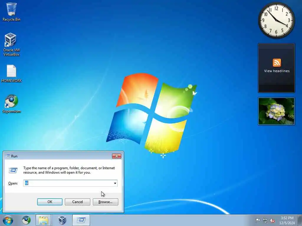Close the Run dialog
This screenshot has width=302, height=226.
pos(116,156)
